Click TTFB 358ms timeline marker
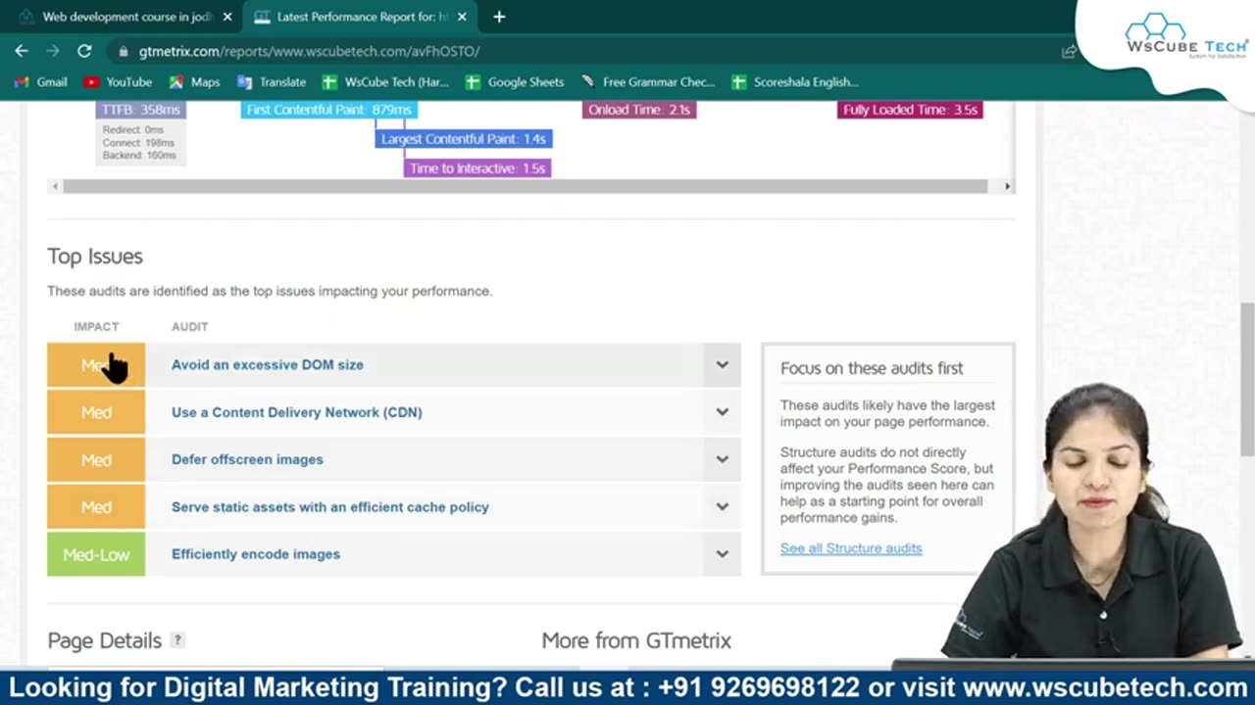This screenshot has height=705, width=1255. tap(140, 110)
